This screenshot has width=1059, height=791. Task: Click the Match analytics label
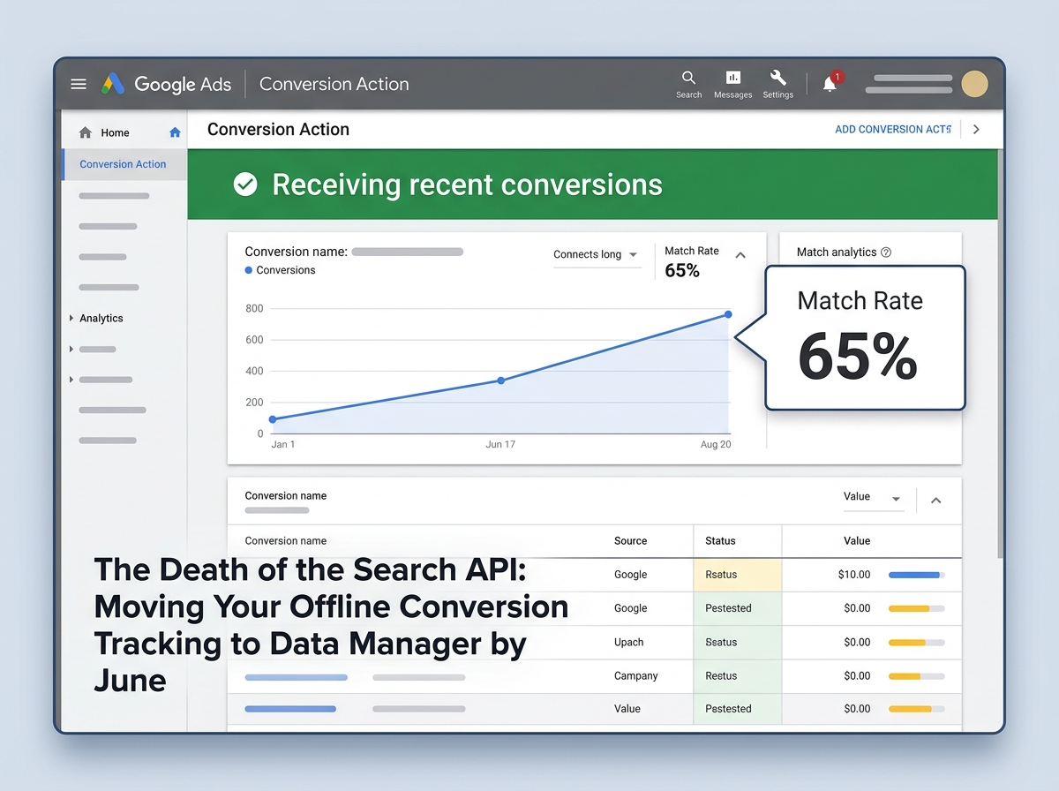tap(837, 252)
